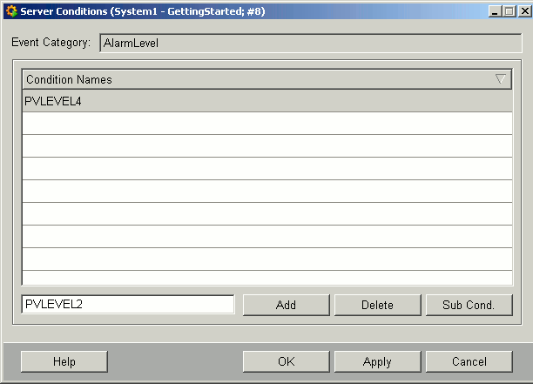Select the second empty row below PVLEVEL4

pyautogui.click(x=266, y=146)
